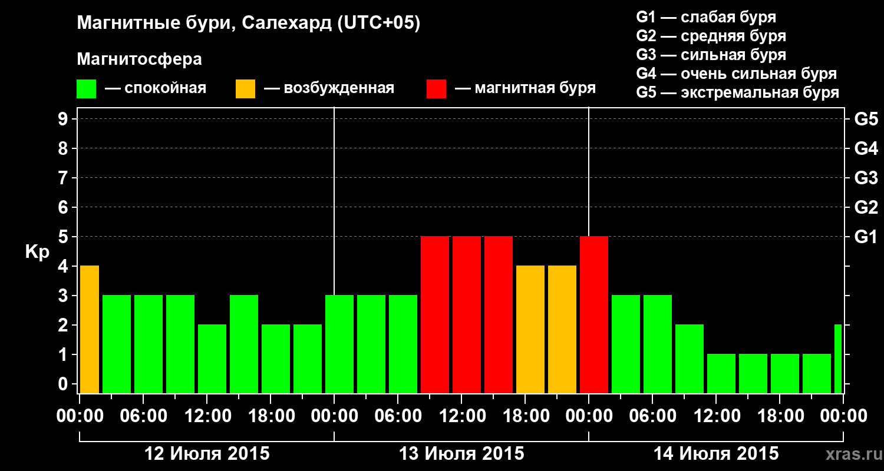Click the G1 tick label on right axis
884x471 pixels.
click(866, 237)
